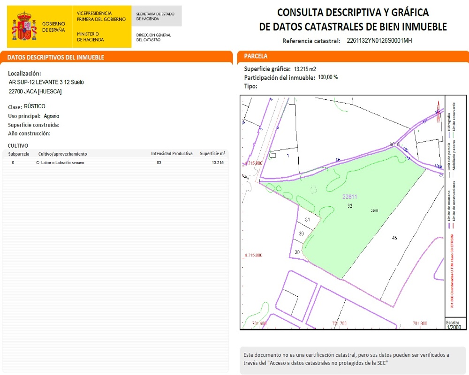
Task: Click the purple 22611 block label
Action: point(349,197)
